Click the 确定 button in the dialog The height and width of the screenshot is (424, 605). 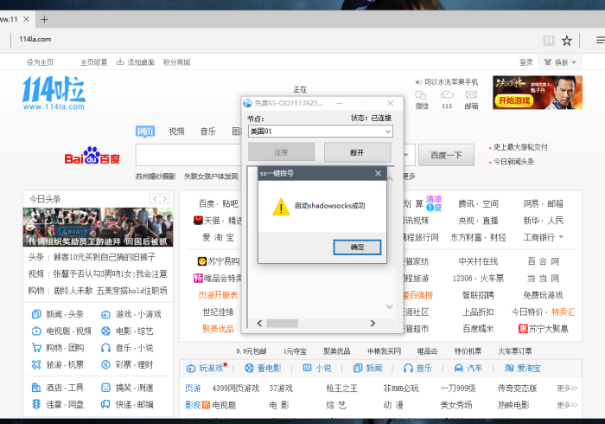click(357, 247)
